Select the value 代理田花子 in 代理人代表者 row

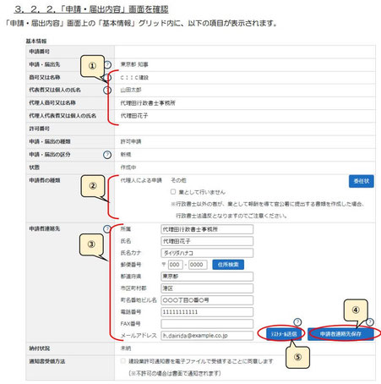pos(134,116)
